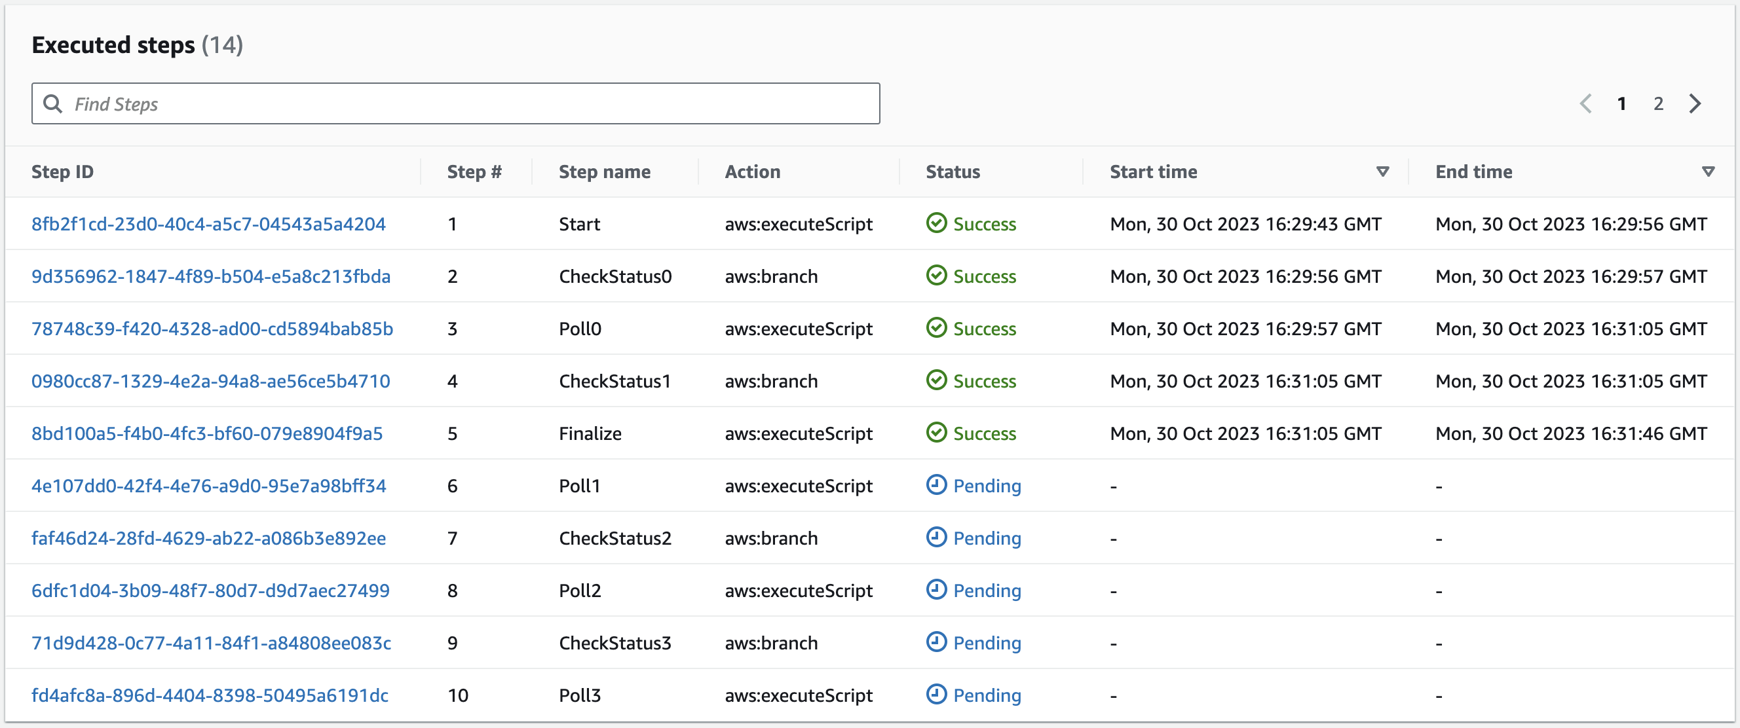Click the Pending icon on CheckStatus3 row
This screenshot has height=728, width=1740.
click(935, 642)
